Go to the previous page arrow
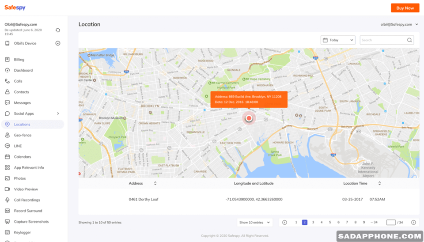The height and width of the screenshot is (242, 424). click(x=284, y=222)
